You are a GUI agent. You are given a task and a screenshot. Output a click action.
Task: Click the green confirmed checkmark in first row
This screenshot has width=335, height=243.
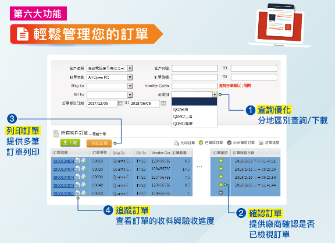220,161
